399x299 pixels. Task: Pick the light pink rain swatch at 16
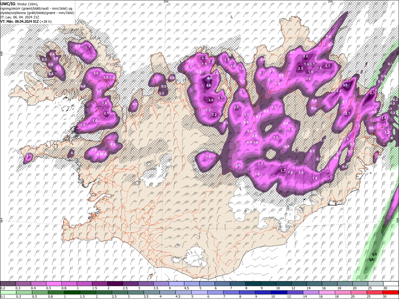(x=326, y=292)
